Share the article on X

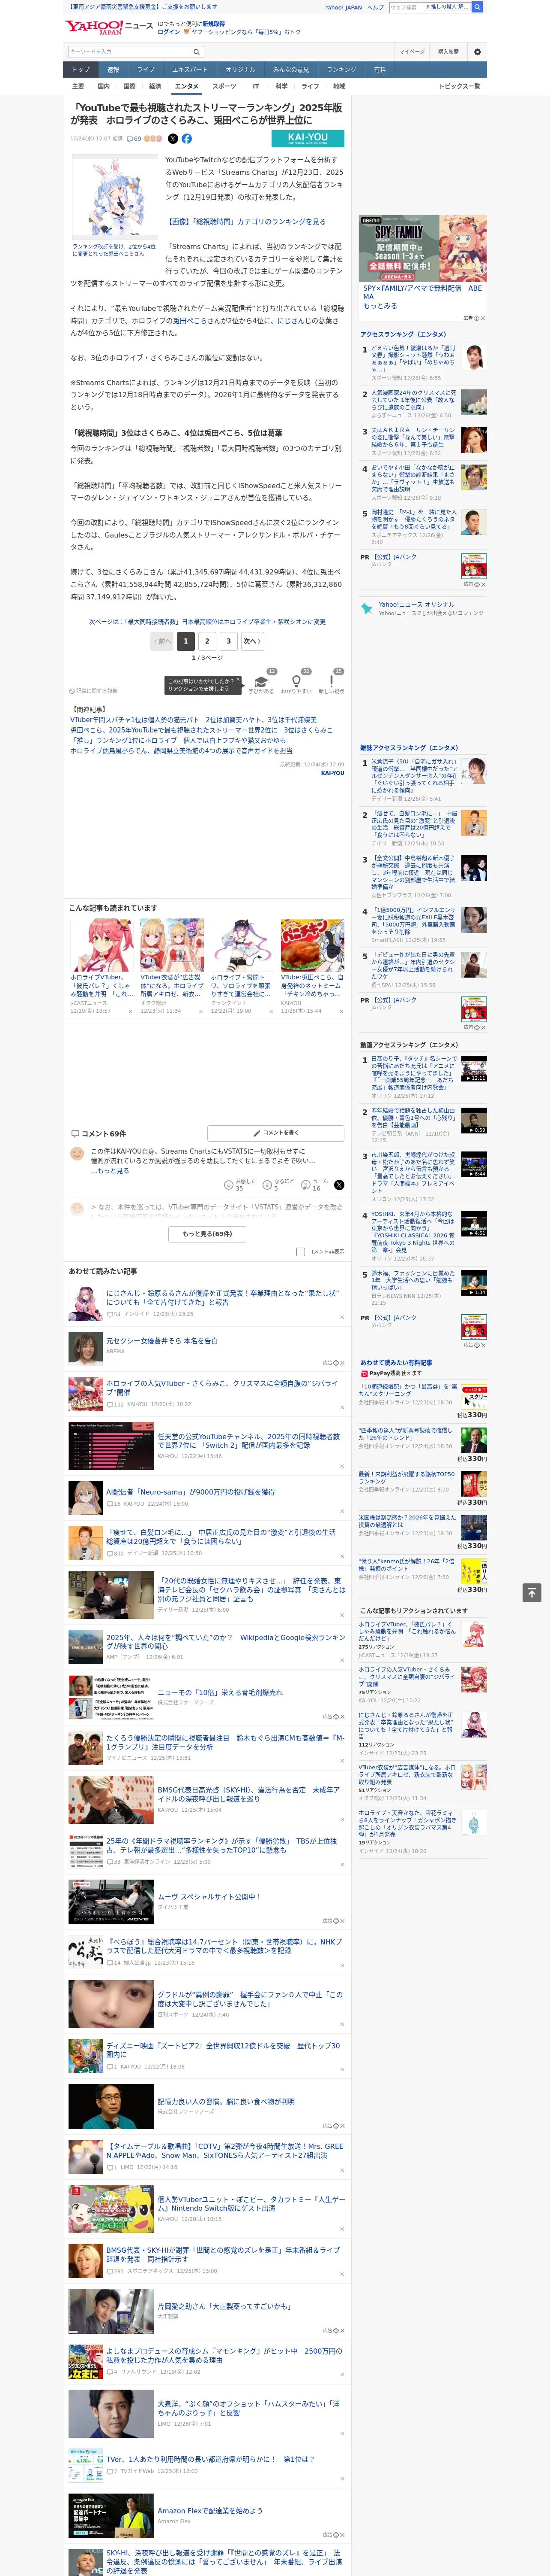(x=173, y=139)
